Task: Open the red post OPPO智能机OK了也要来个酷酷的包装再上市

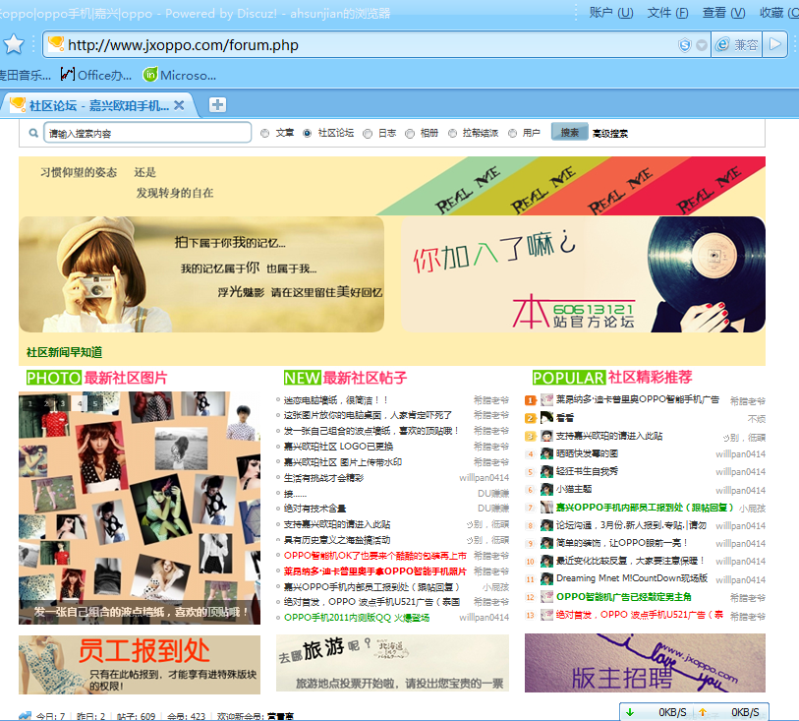Action: pyautogui.click(x=375, y=556)
